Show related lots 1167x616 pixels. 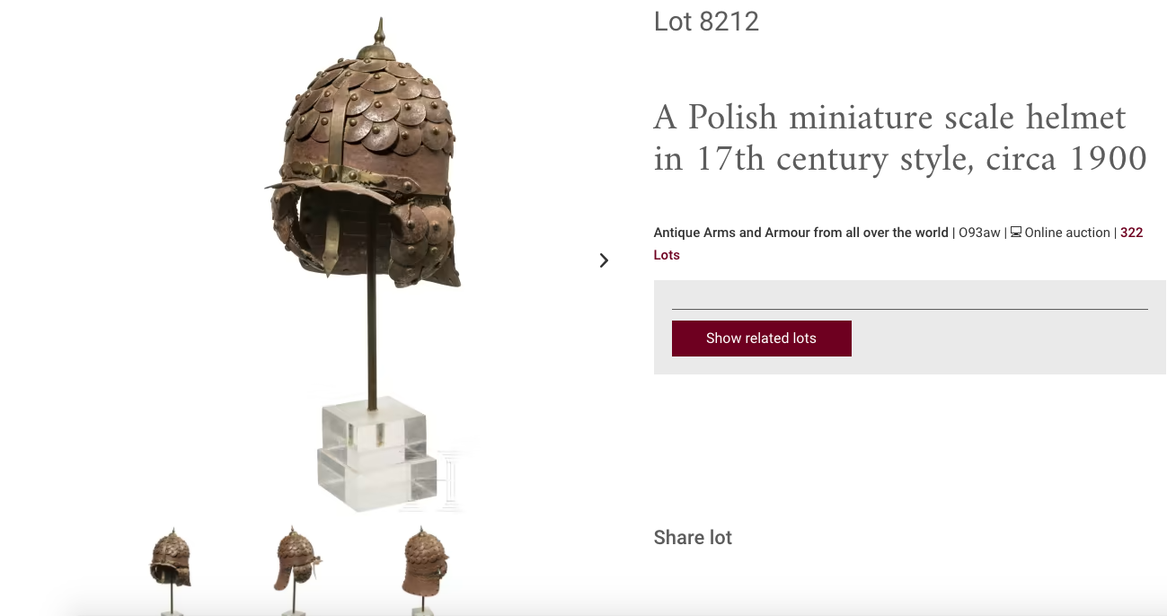click(762, 339)
